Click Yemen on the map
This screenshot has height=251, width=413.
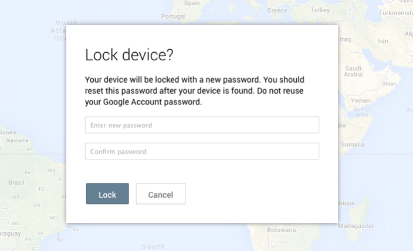tap(360, 100)
